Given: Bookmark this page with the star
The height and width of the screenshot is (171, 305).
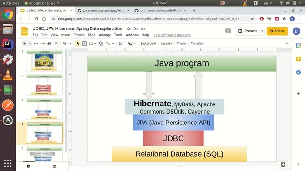Looking at the screenshot, I should coord(252,19).
